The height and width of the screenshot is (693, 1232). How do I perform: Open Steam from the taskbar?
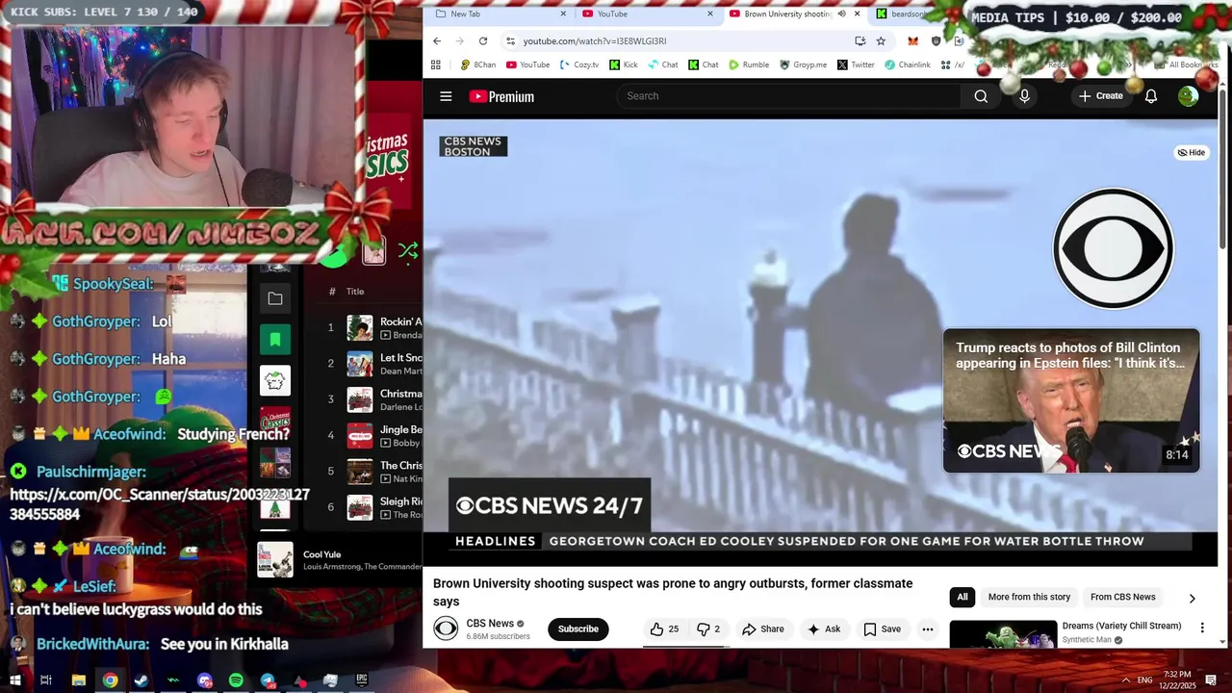[141, 680]
